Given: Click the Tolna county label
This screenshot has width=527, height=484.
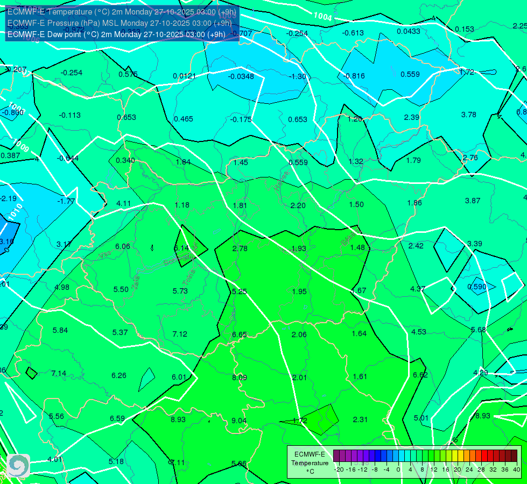Looking at the screenshot, I should tap(189, 277).
